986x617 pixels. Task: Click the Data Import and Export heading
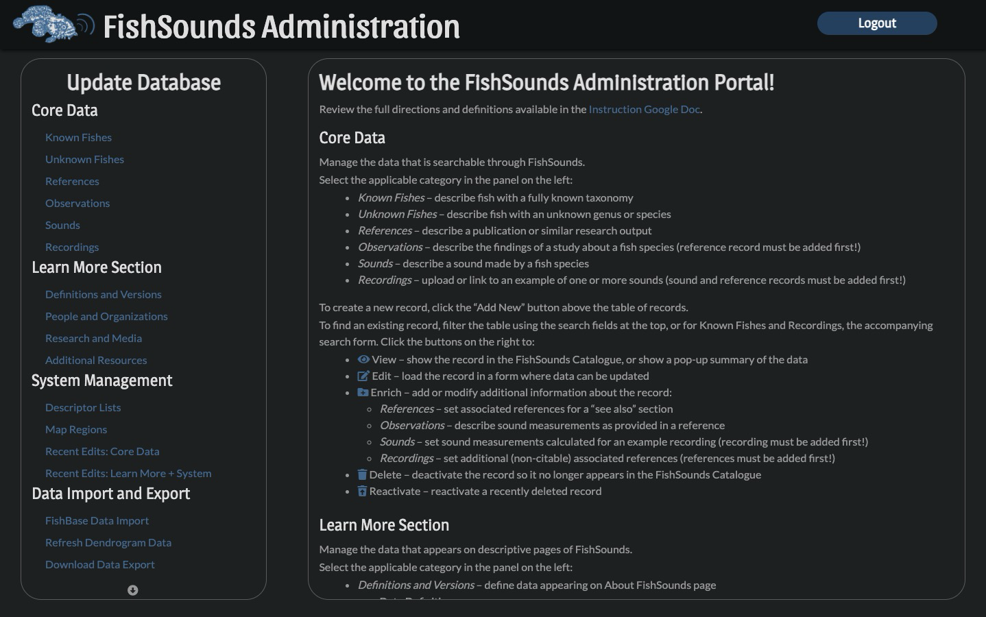tap(111, 494)
